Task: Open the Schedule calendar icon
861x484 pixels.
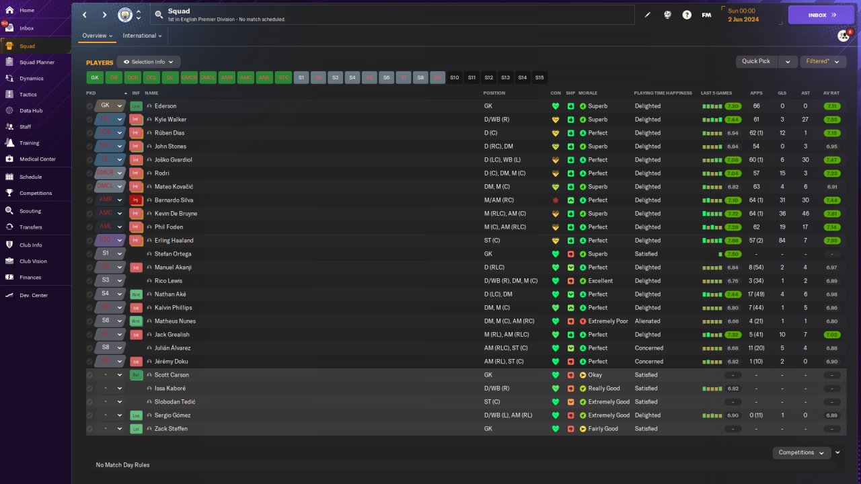Action: coord(9,177)
